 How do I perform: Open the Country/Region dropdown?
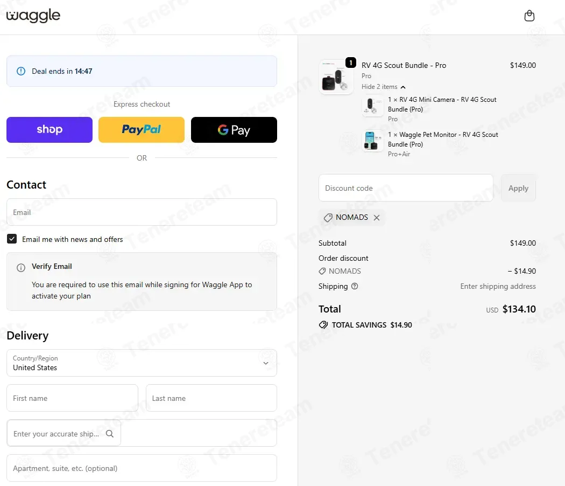pos(142,363)
